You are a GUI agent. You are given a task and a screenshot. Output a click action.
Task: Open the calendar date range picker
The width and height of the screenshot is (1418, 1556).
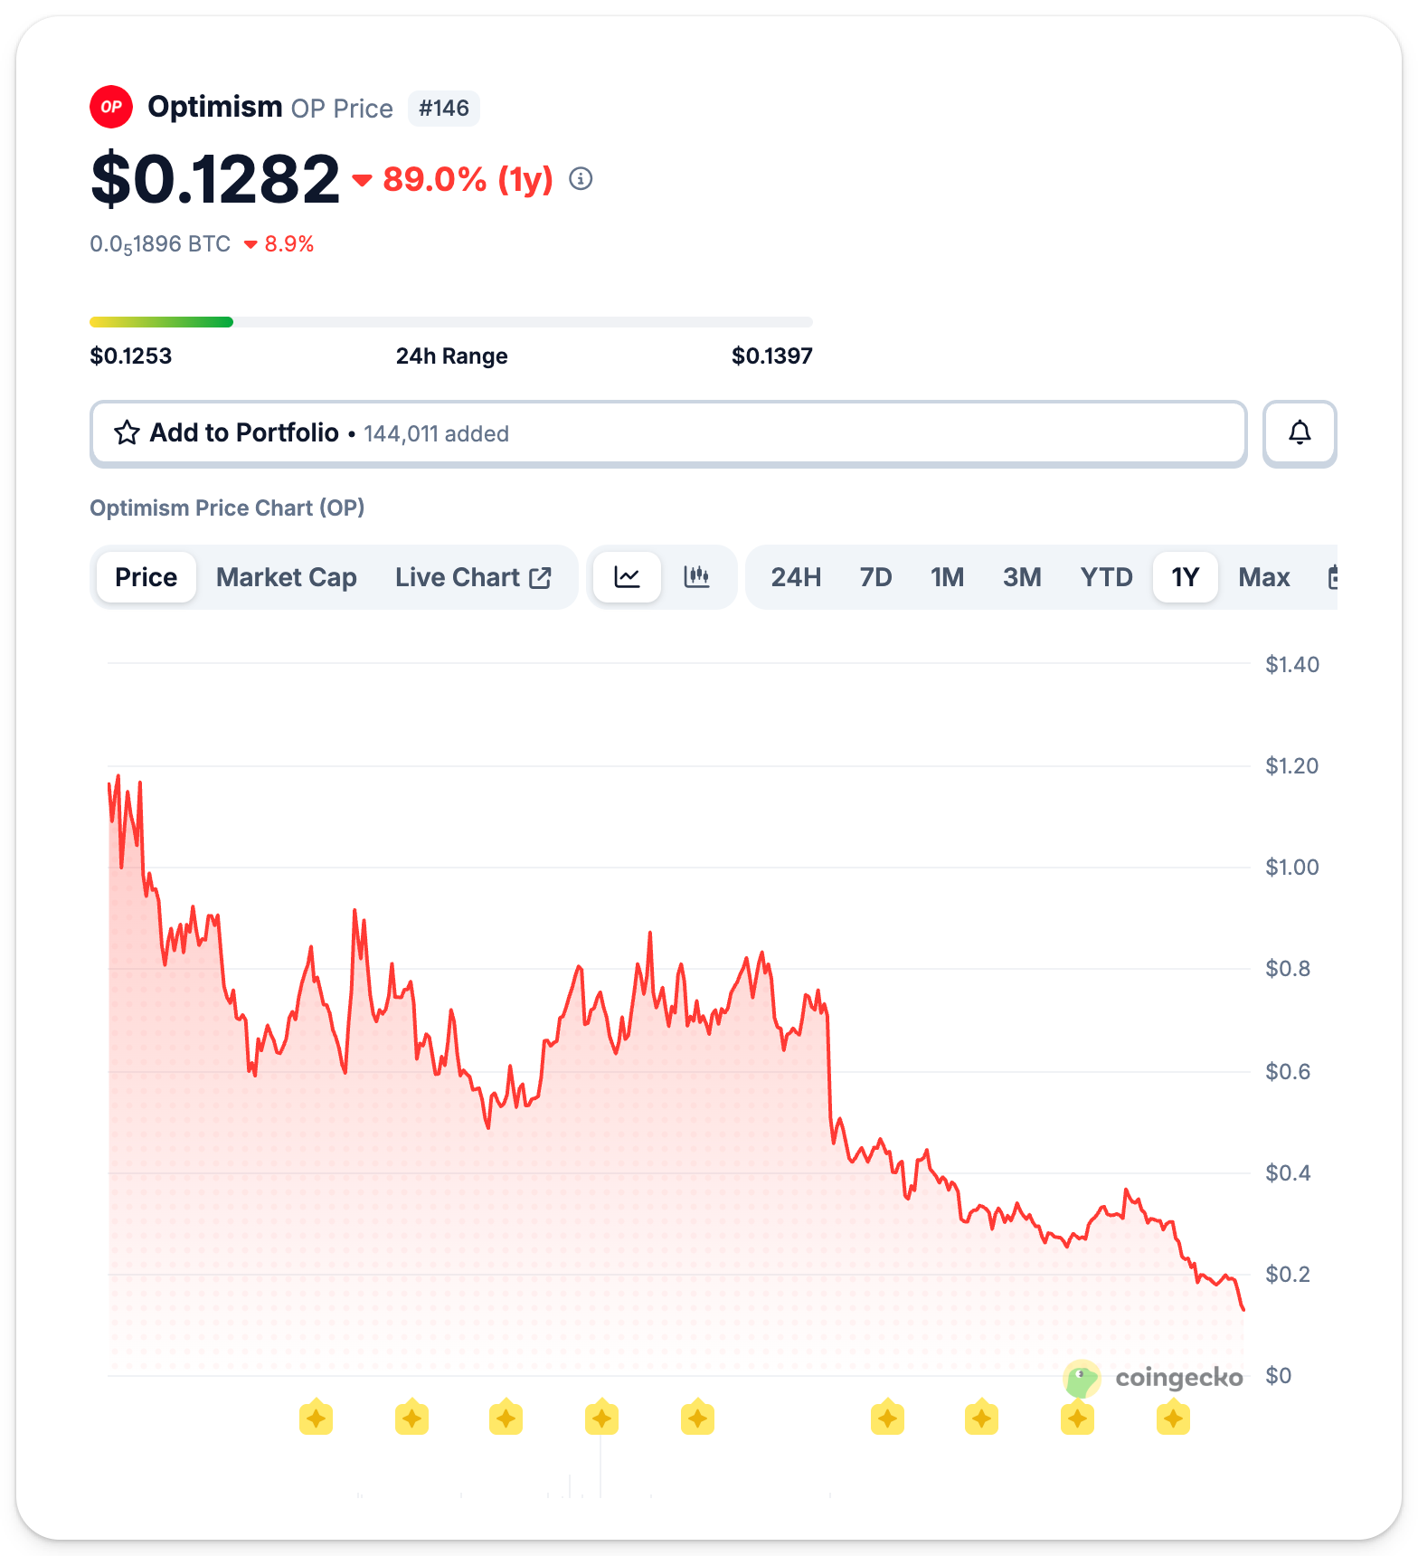coord(1331,577)
